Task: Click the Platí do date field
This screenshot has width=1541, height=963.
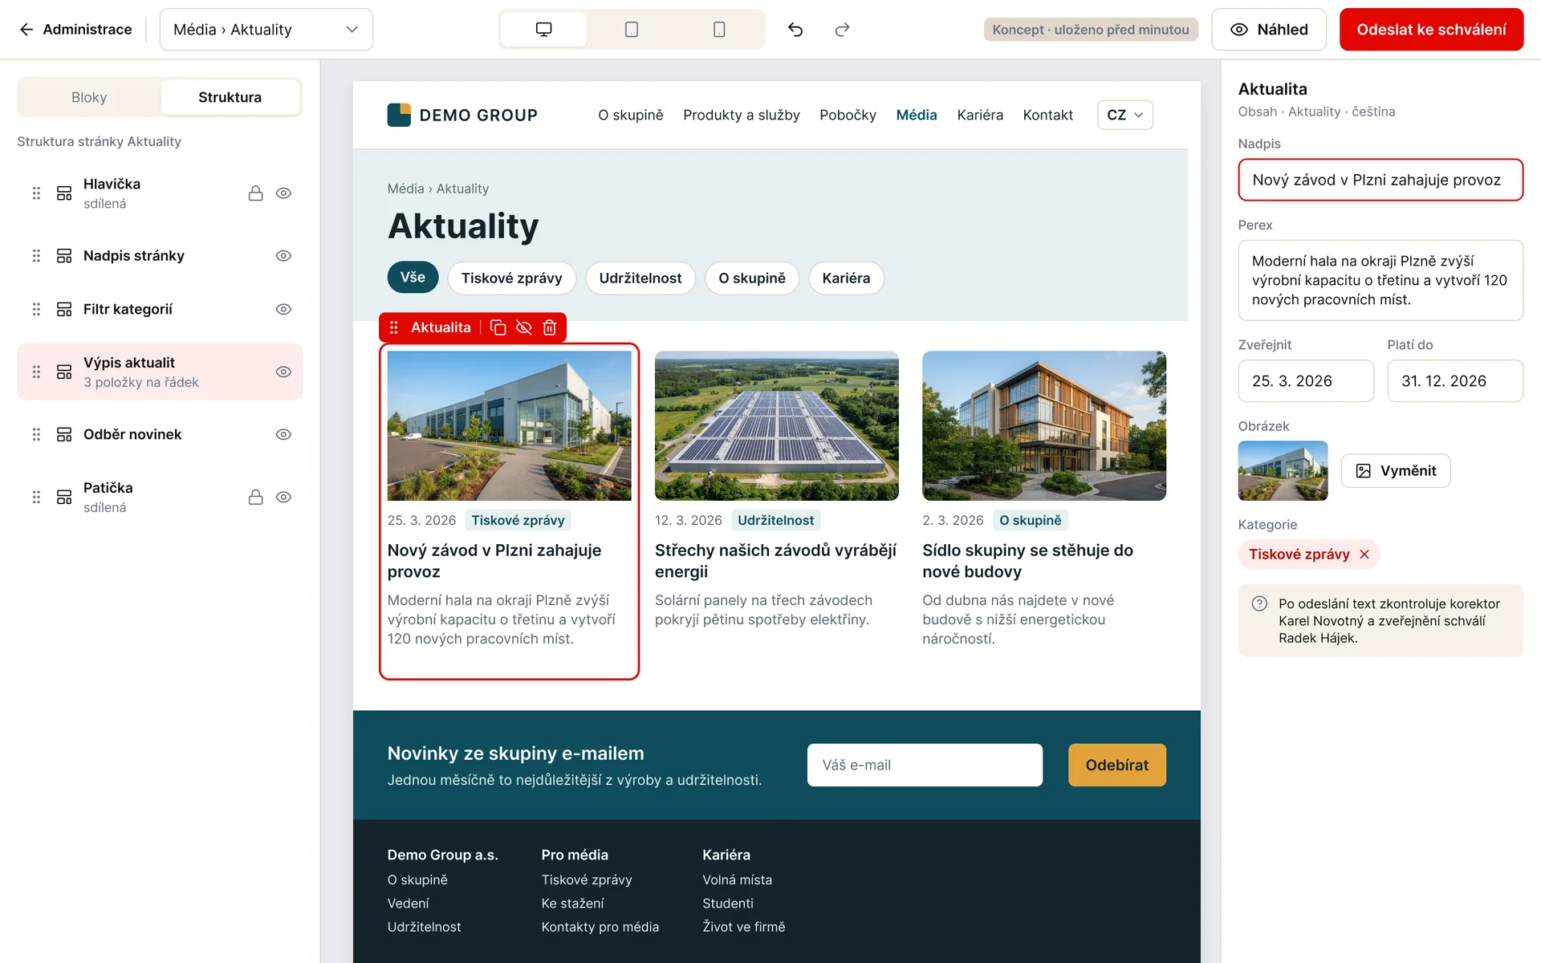Action: (x=1455, y=381)
